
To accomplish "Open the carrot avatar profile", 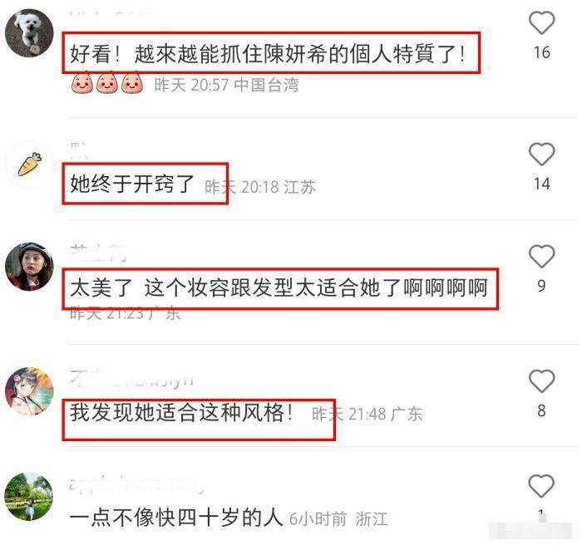I will click(x=29, y=165).
